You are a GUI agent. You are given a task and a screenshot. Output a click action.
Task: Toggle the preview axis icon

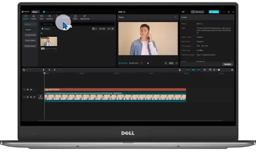pyautogui.click(x=204, y=70)
